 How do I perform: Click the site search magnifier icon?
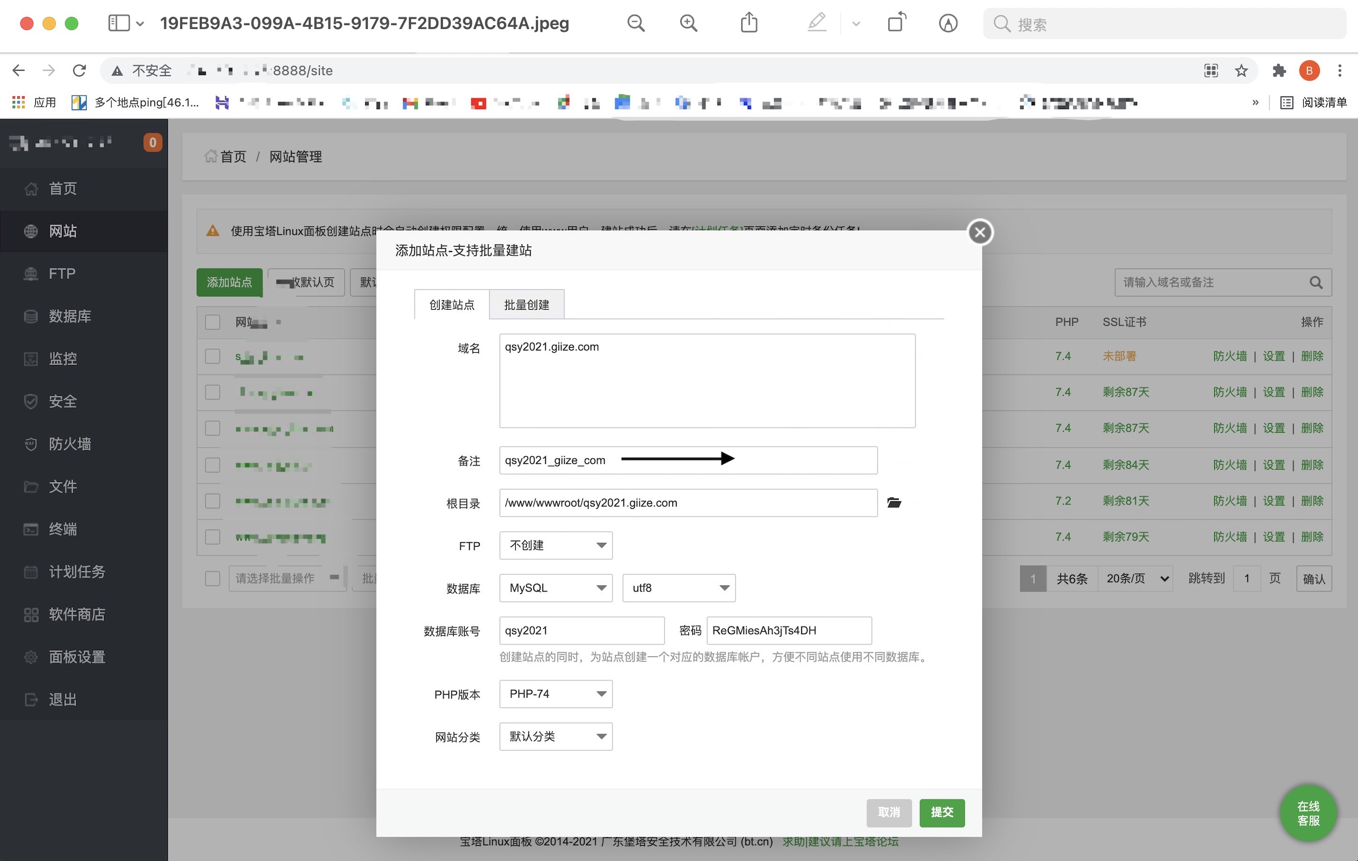tap(1315, 282)
